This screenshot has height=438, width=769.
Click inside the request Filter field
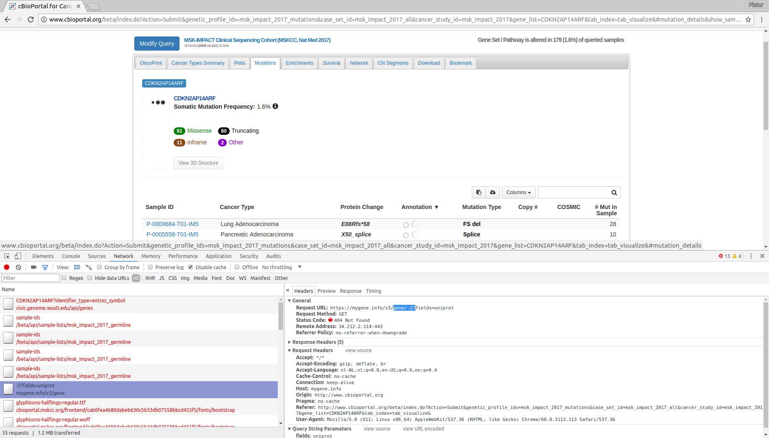pyautogui.click(x=30, y=278)
